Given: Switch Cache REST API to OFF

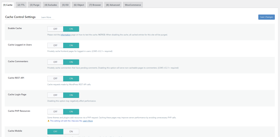Looking at the screenshot, I should click(x=55, y=78).
